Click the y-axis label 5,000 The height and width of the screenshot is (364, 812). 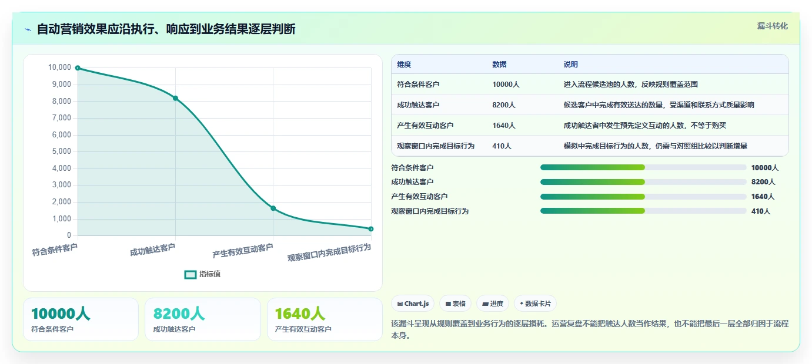point(62,151)
